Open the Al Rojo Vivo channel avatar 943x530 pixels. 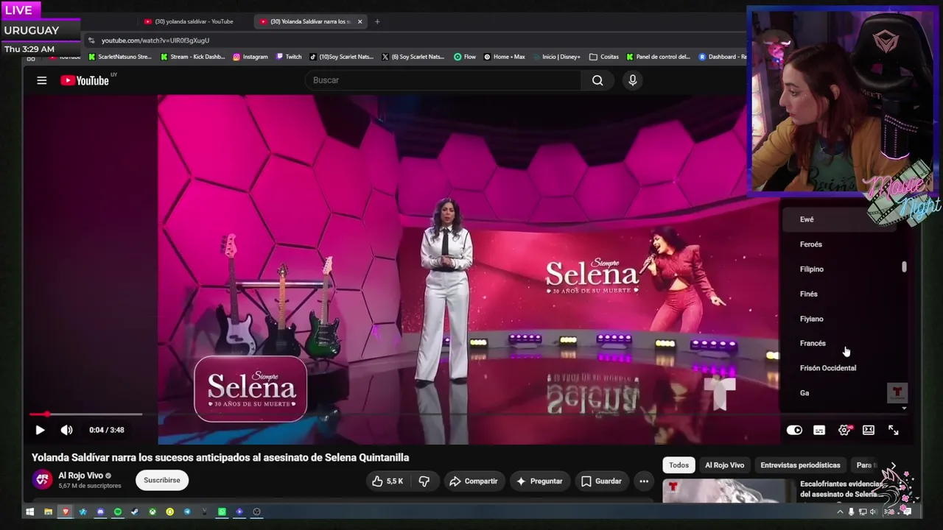[x=43, y=480]
